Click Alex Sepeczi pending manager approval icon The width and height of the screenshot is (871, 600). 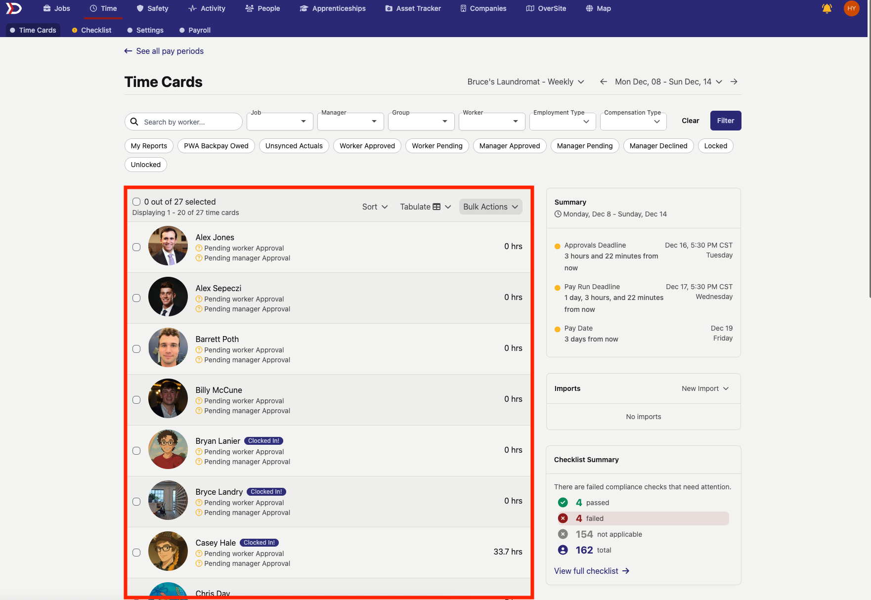click(199, 309)
